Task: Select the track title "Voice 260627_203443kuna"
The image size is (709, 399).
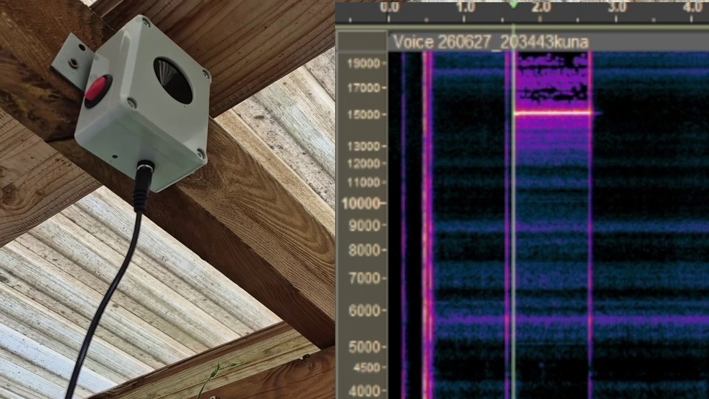Action: point(491,42)
